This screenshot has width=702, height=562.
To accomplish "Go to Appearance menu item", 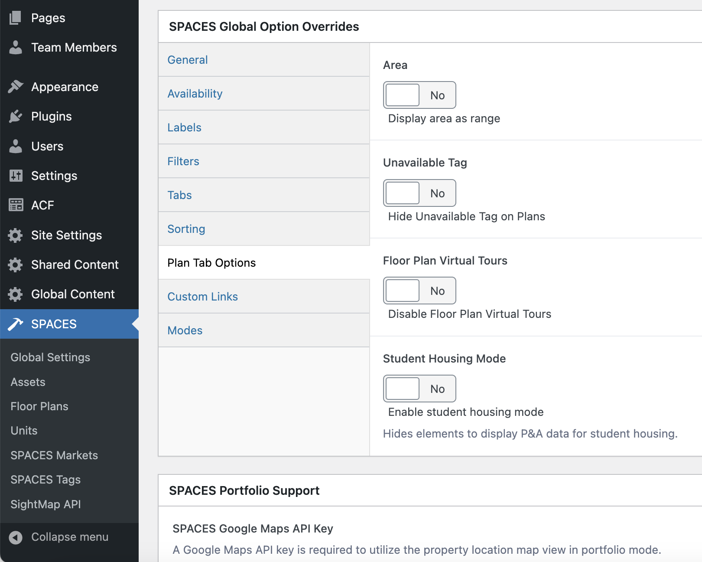I will tap(69, 87).
